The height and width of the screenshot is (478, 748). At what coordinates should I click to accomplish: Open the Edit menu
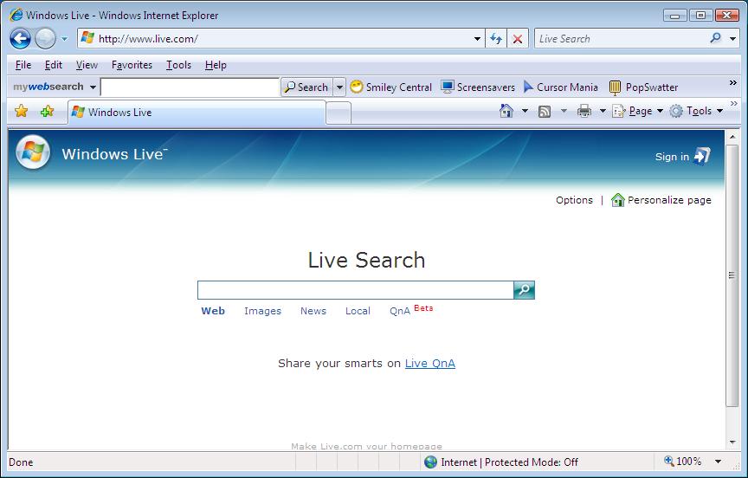point(54,65)
